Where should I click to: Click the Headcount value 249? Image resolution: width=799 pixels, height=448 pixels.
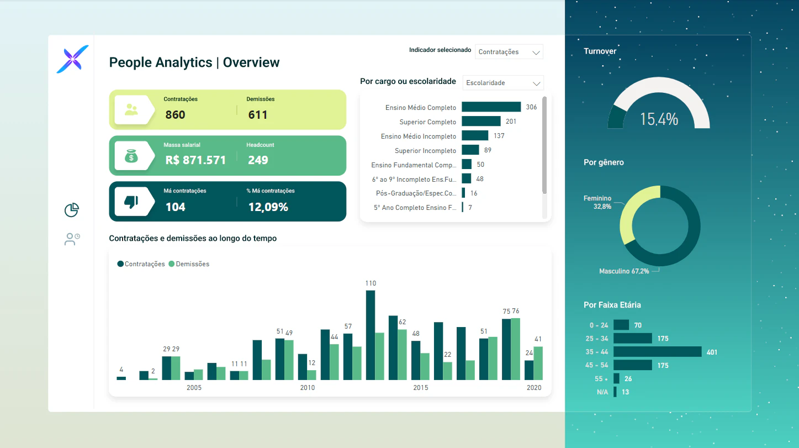pos(258,160)
